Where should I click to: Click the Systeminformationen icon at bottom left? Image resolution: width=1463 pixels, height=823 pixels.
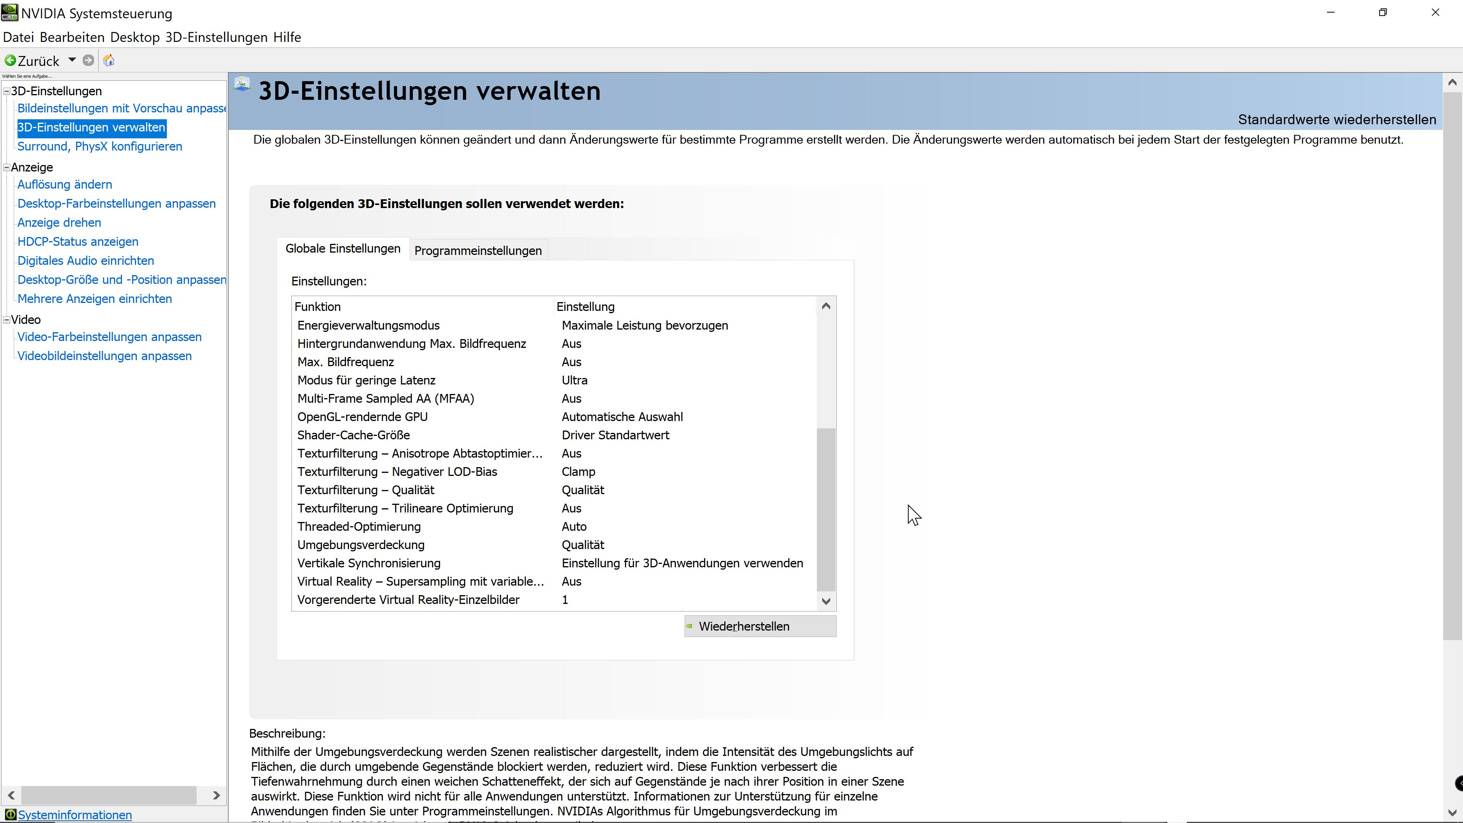pyautogui.click(x=10, y=815)
